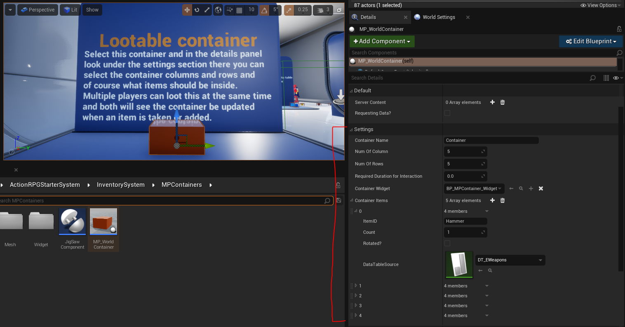Save the Content Browser search as collection
Image resolution: width=625 pixels, height=327 pixels.
[x=338, y=201]
